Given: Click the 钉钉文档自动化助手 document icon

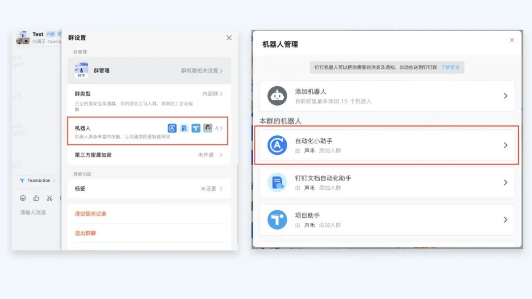Looking at the screenshot, I should click(277, 182).
